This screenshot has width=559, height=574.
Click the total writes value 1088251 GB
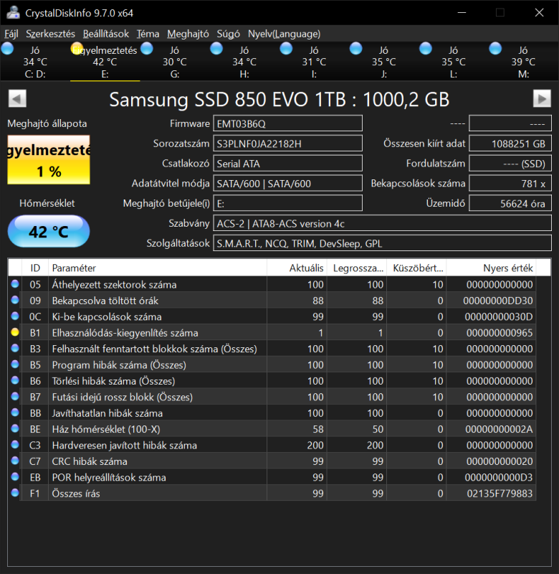tap(510, 143)
